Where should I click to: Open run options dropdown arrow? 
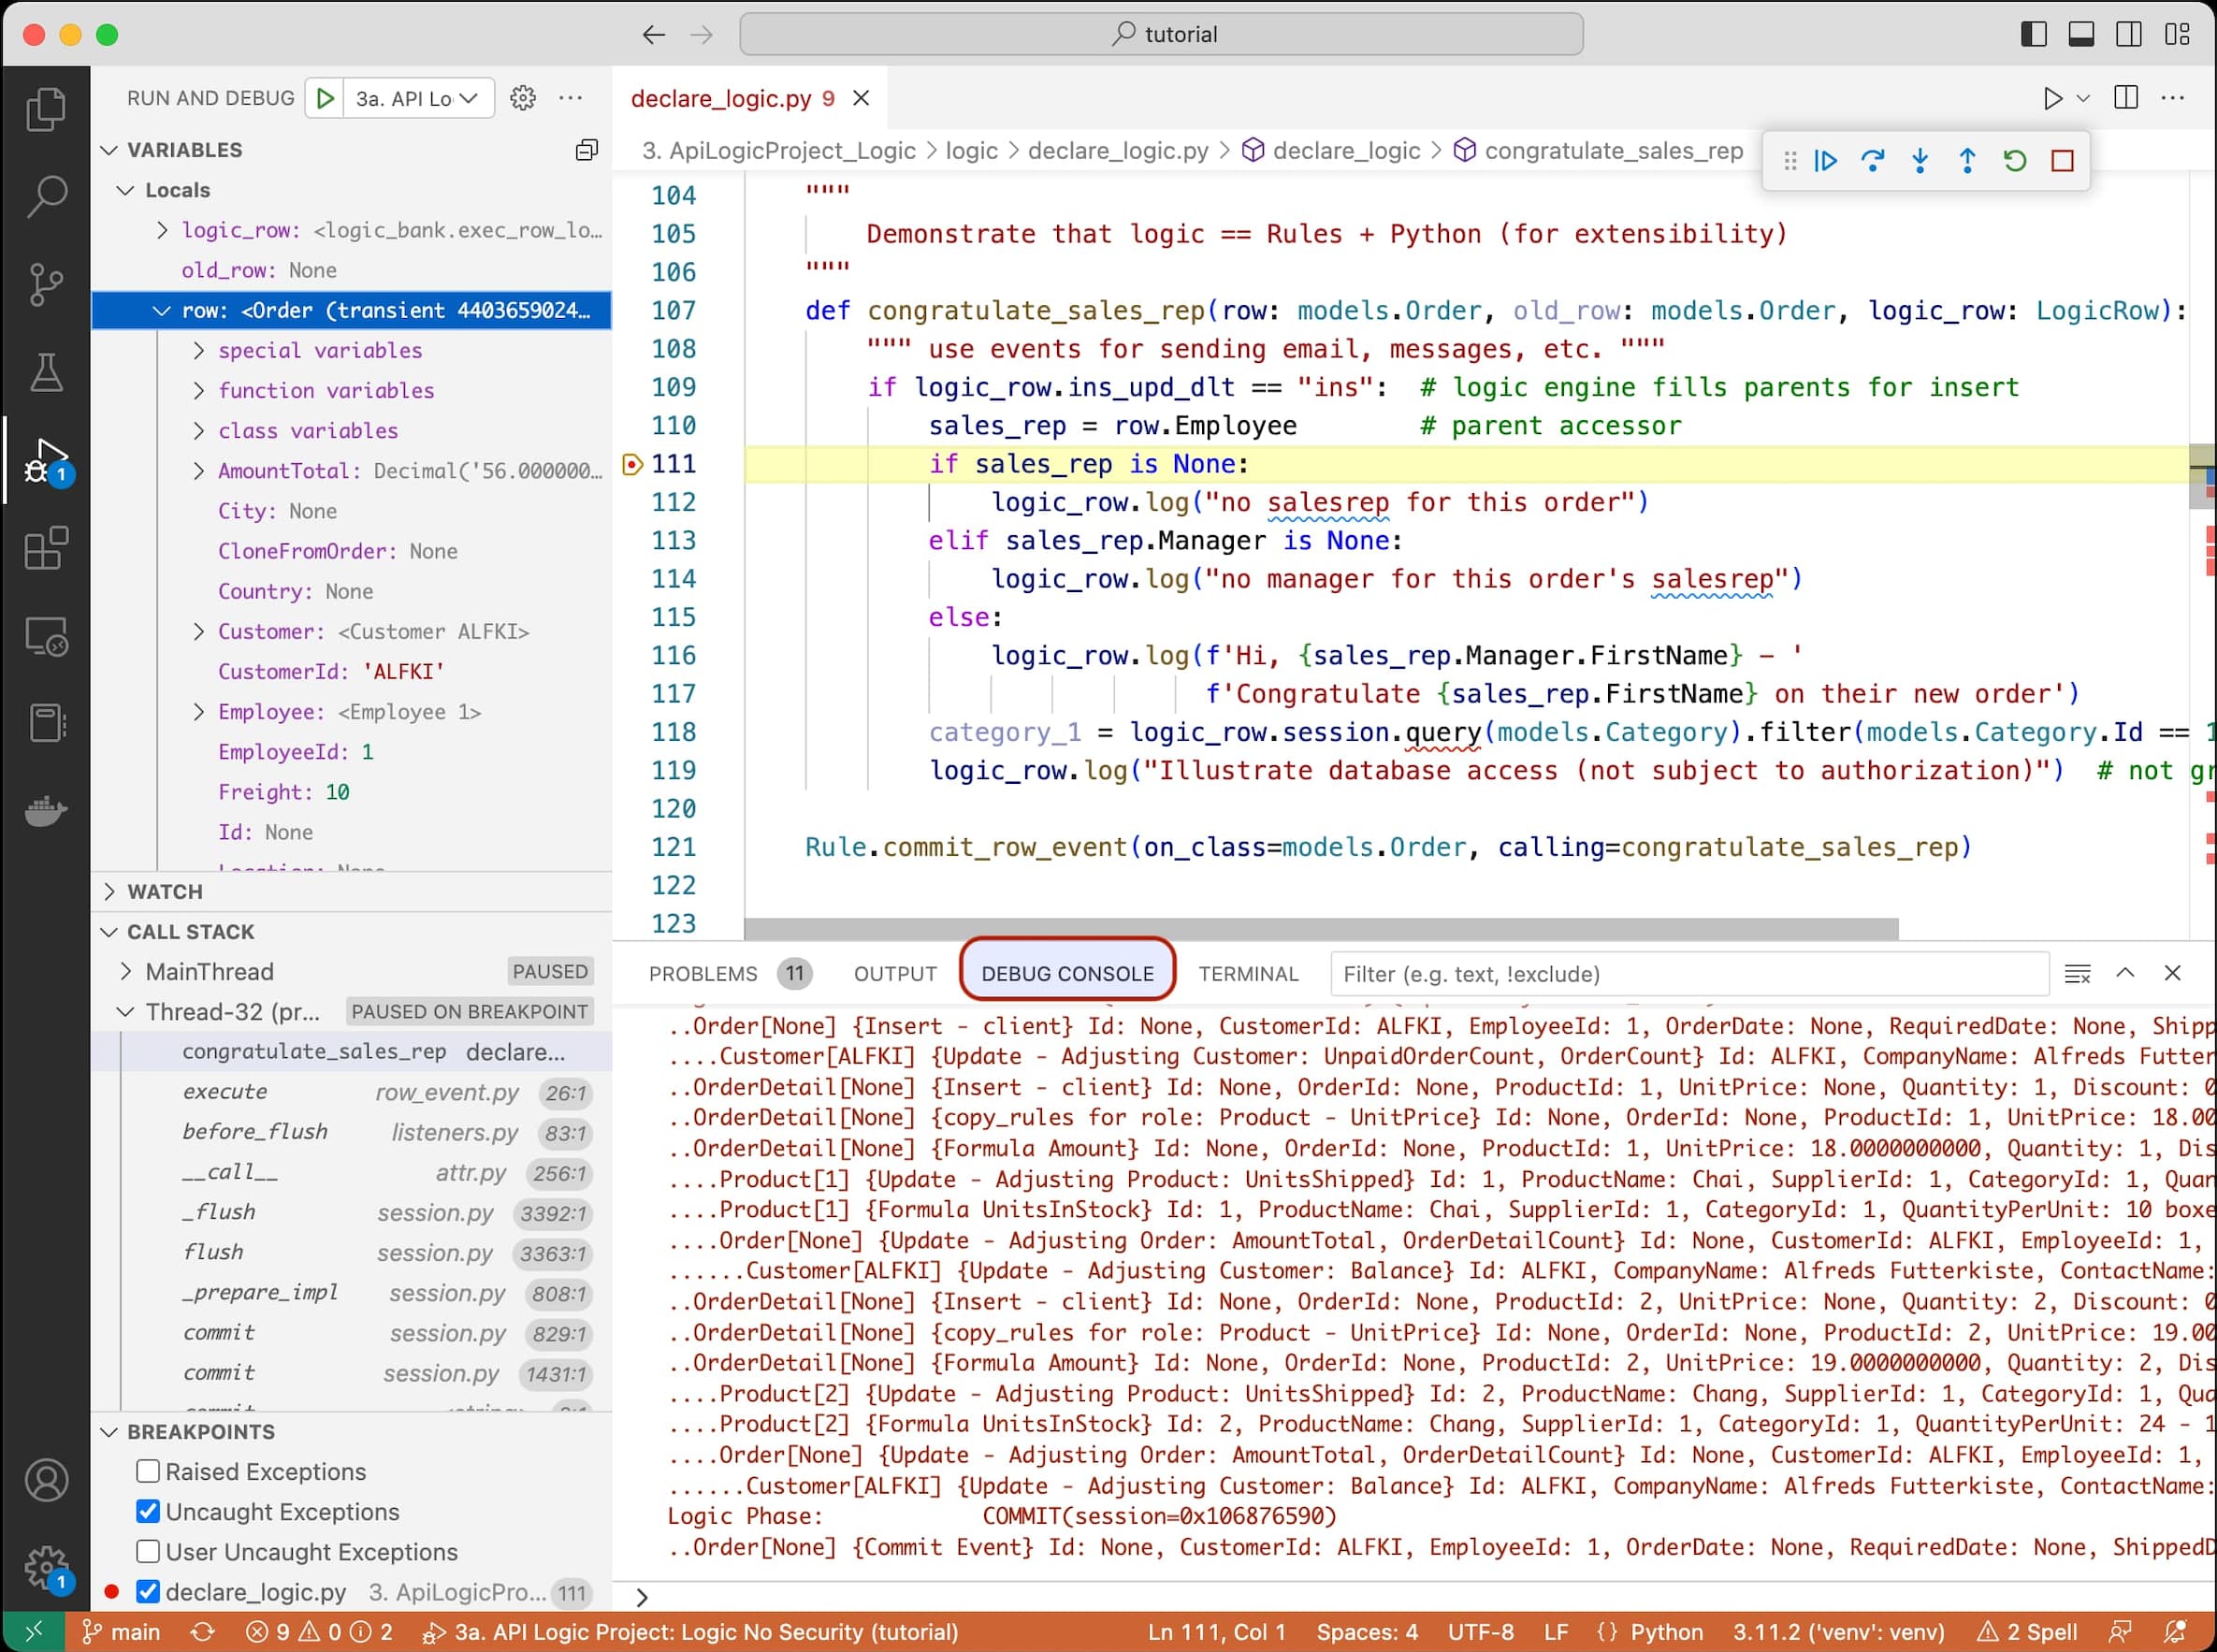pos(2083,98)
